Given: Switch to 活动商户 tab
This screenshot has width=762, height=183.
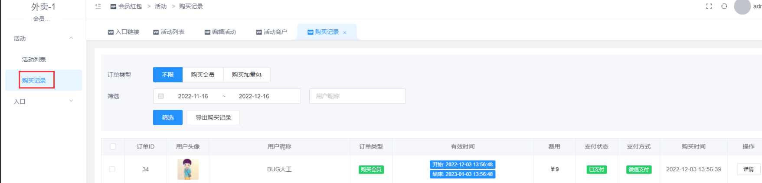Looking at the screenshot, I should (271, 32).
